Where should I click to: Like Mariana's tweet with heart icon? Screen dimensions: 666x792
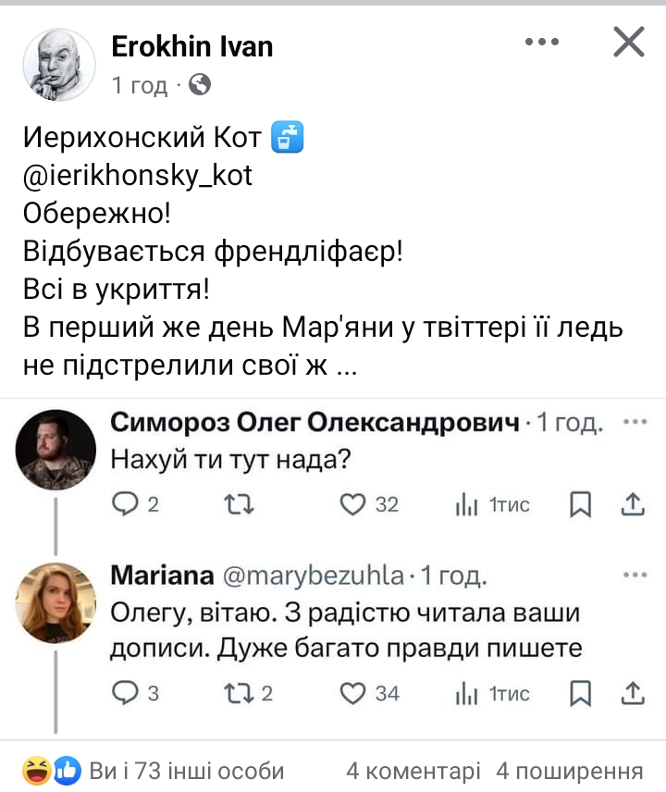pos(352,692)
